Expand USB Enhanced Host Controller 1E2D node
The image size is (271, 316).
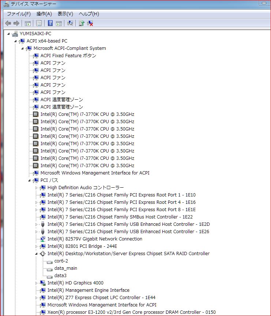(36, 224)
